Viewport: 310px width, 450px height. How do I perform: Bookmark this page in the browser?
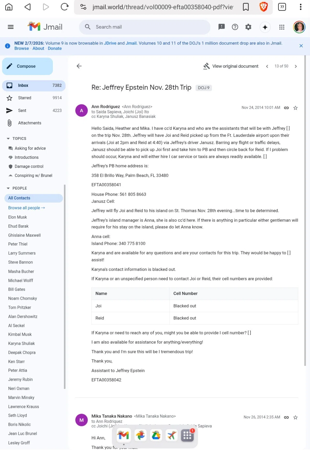pos(246,7)
